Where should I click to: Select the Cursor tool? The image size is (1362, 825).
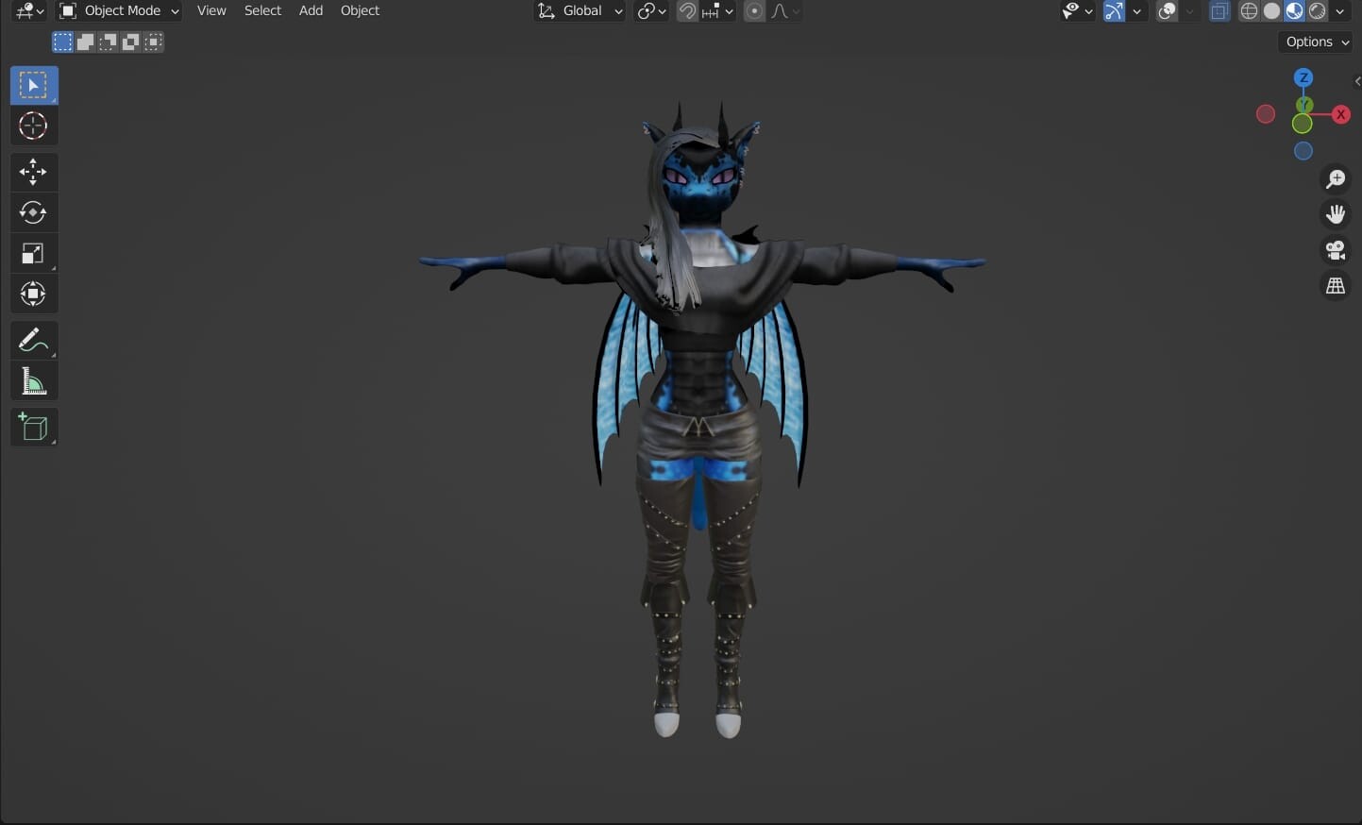(34, 126)
